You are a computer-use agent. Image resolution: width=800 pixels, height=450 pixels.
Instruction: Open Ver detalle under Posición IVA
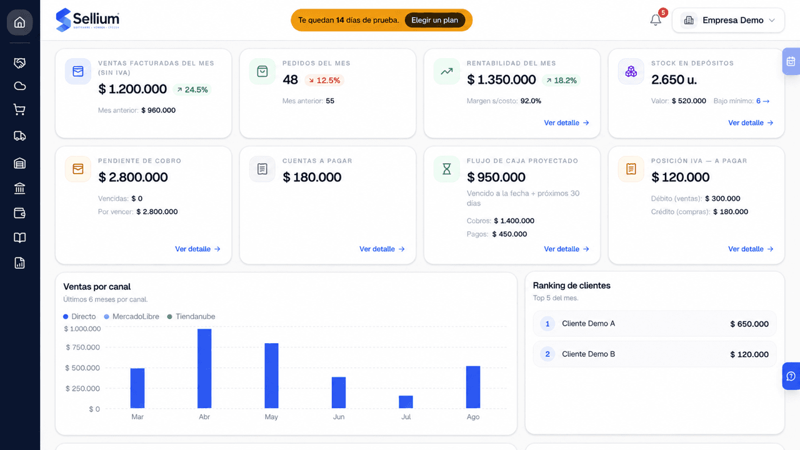coord(751,249)
